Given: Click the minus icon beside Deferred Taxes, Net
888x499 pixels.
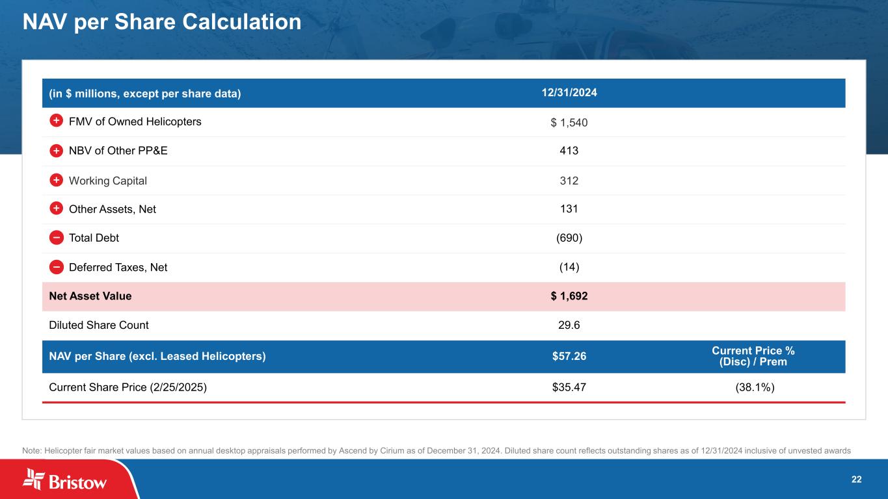Looking at the screenshot, I should tap(56, 267).
